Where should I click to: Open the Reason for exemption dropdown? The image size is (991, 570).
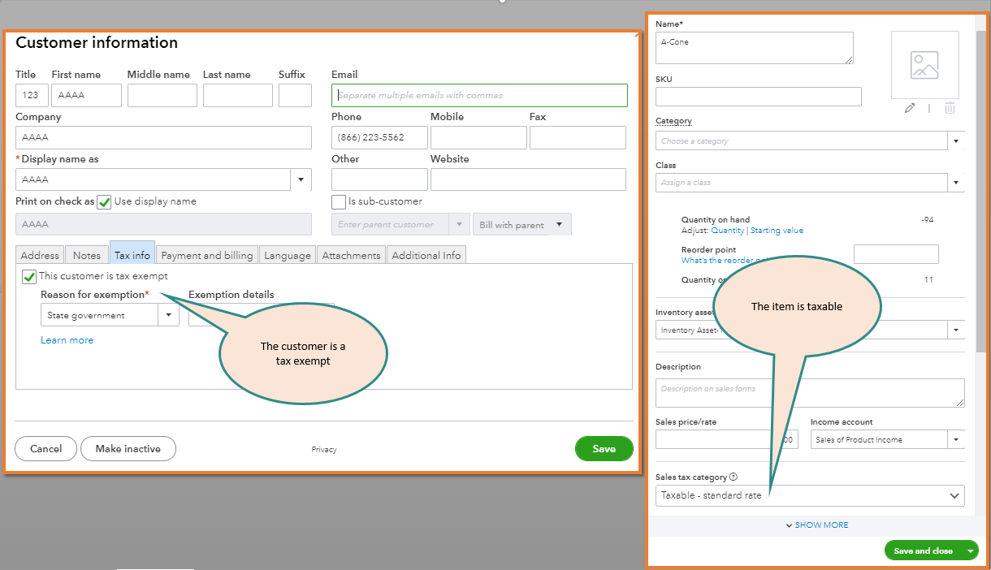[x=170, y=314]
